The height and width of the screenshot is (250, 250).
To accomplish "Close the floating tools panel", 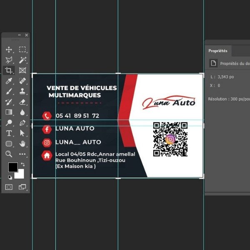I will pos(27,35).
